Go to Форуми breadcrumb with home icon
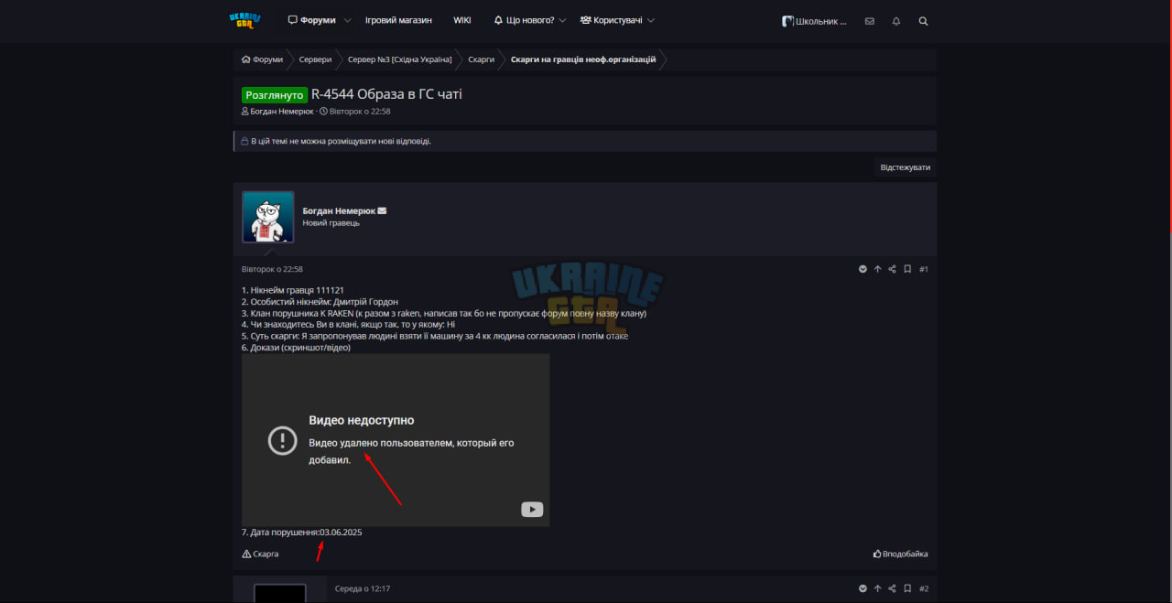 click(x=262, y=59)
